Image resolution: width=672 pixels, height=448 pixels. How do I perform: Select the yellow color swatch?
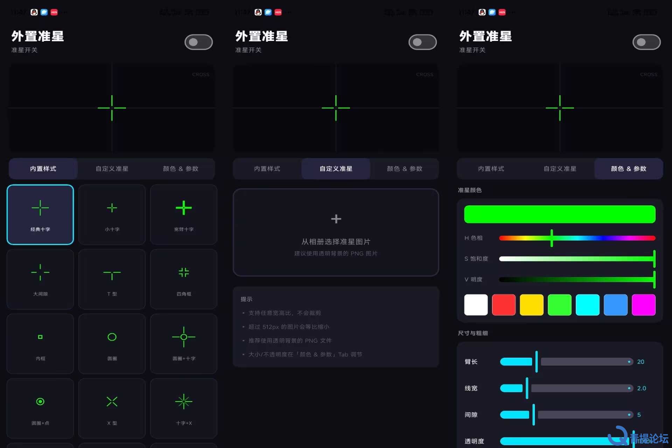pos(532,305)
